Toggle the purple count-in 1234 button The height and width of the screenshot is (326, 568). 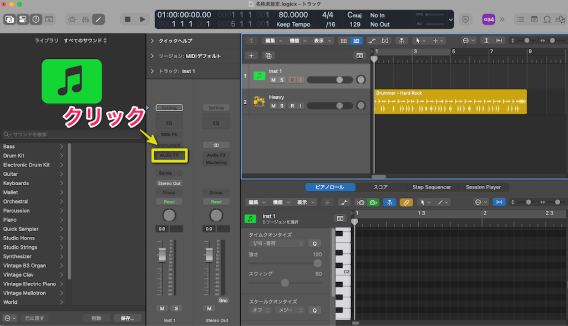pos(488,19)
